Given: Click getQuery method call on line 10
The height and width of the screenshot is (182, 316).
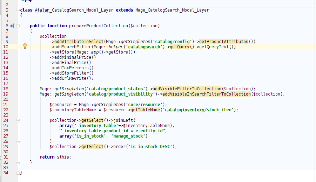Looking at the screenshot, I should pos(180,47).
